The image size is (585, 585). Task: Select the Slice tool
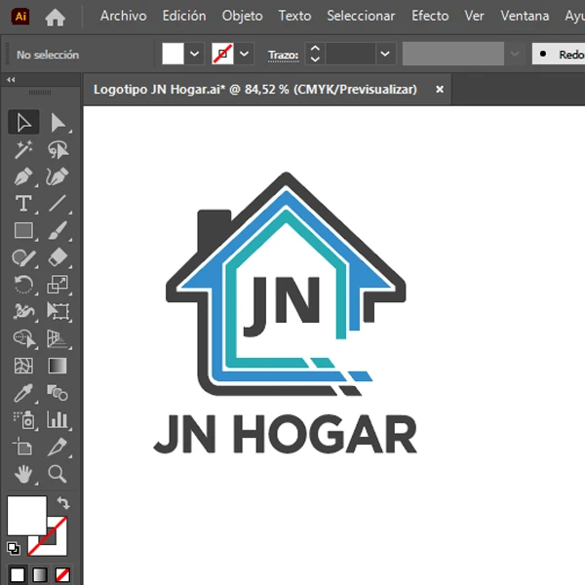(58, 447)
